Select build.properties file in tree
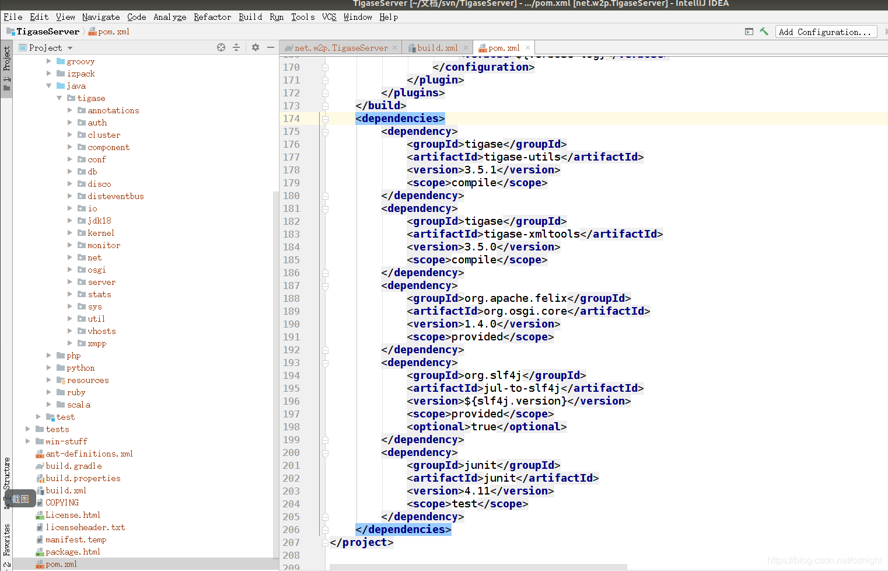The image size is (888, 571). (x=83, y=478)
